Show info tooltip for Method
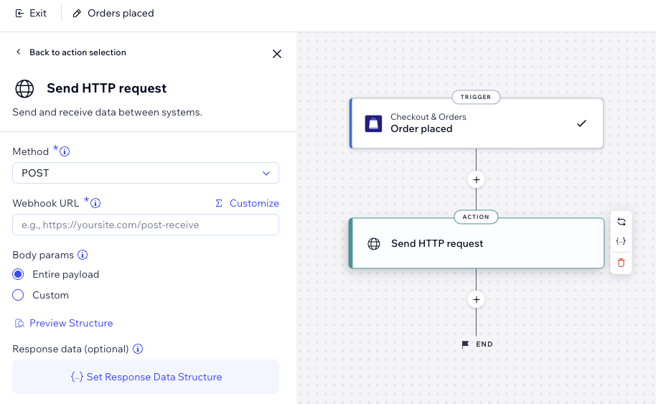 pyautogui.click(x=65, y=151)
